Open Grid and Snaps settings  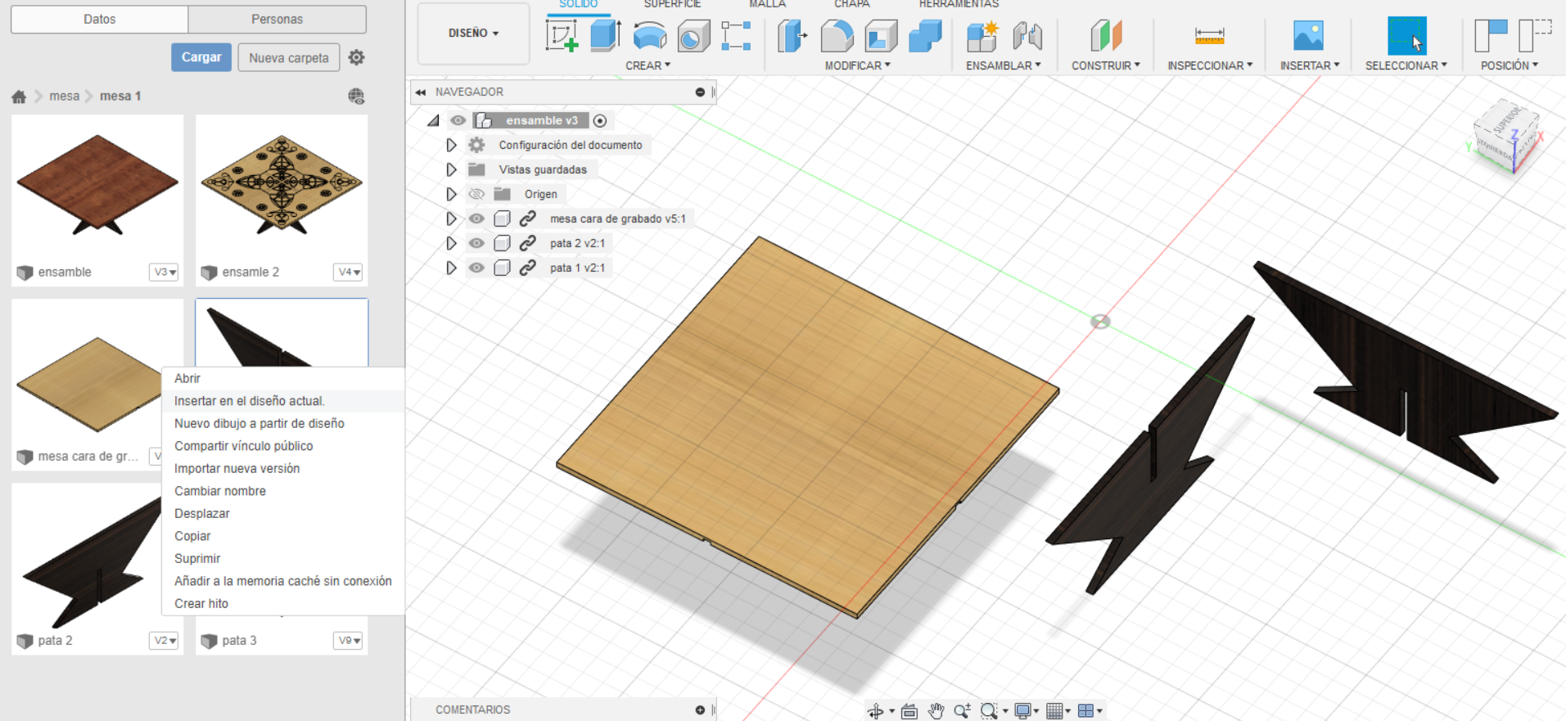point(1054,711)
